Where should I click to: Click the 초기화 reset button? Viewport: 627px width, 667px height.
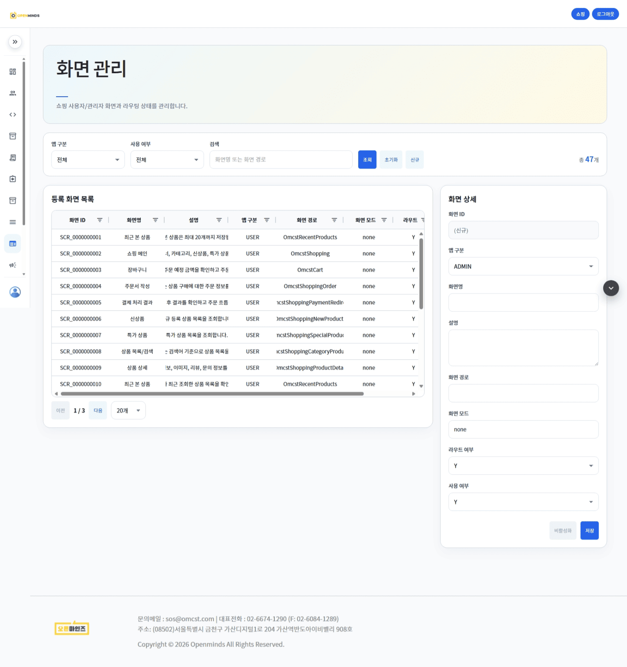[x=391, y=160]
